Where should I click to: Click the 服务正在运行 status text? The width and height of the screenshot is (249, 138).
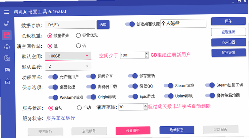pyautogui.click(x=60, y=118)
